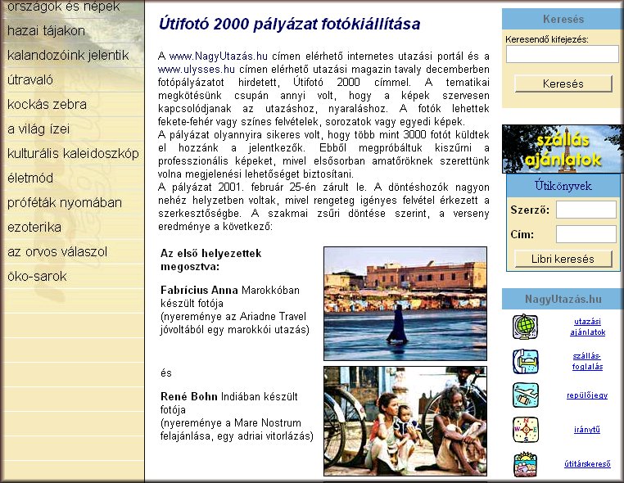Follow the szállásfoglalás link
The image size is (624, 483).
pyautogui.click(x=587, y=361)
